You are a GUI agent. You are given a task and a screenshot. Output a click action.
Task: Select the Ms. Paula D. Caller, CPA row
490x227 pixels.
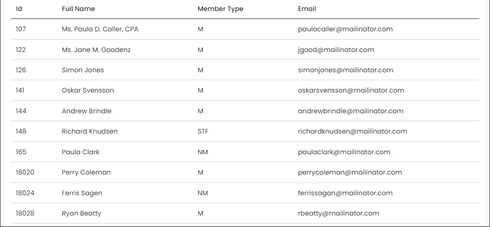pyautogui.click(x=245, y=29)
